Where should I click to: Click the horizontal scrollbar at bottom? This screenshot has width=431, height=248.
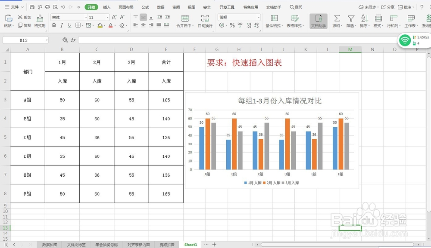(x=337, y=245)
